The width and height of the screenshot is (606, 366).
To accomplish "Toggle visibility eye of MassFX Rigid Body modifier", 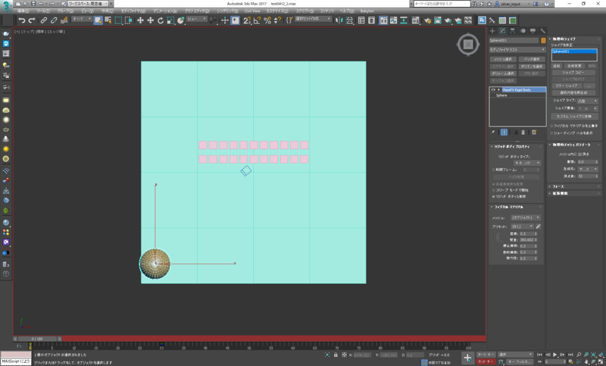I will pyautogui.click(x=494, y=90).
